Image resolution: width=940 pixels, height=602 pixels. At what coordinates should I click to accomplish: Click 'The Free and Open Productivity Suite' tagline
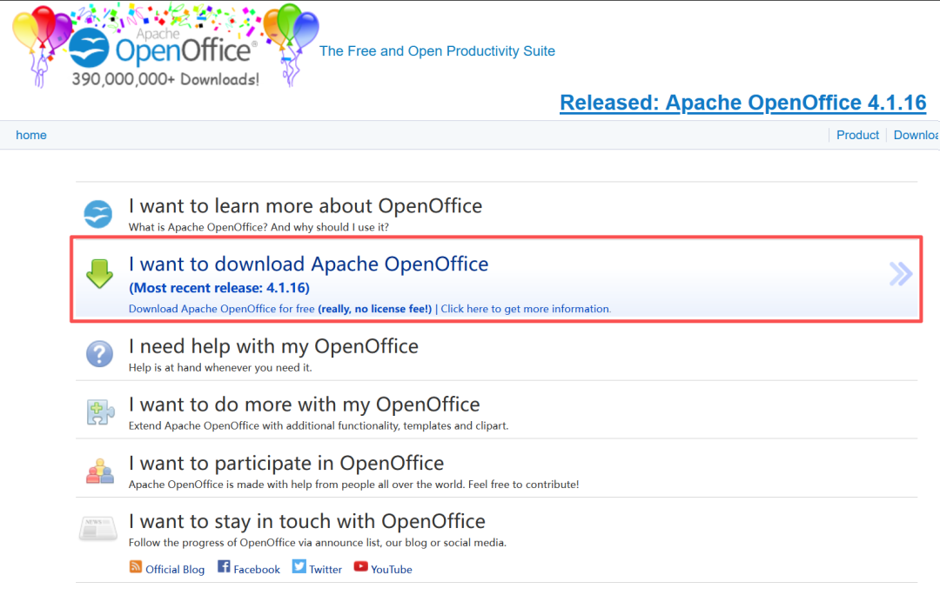point(437,51)
